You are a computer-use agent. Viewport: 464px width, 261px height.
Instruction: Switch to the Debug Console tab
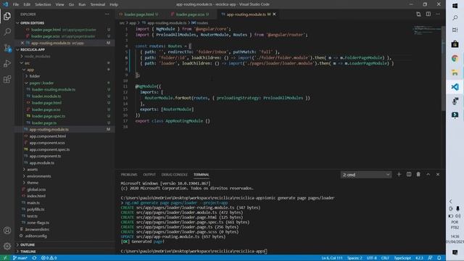pyautogui.click(x=175, y=175)
